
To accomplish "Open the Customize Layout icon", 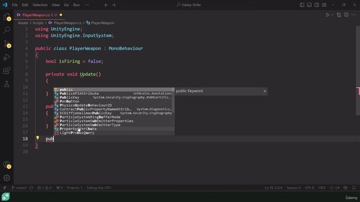I will pyautogui.click(x=324, y=5).
